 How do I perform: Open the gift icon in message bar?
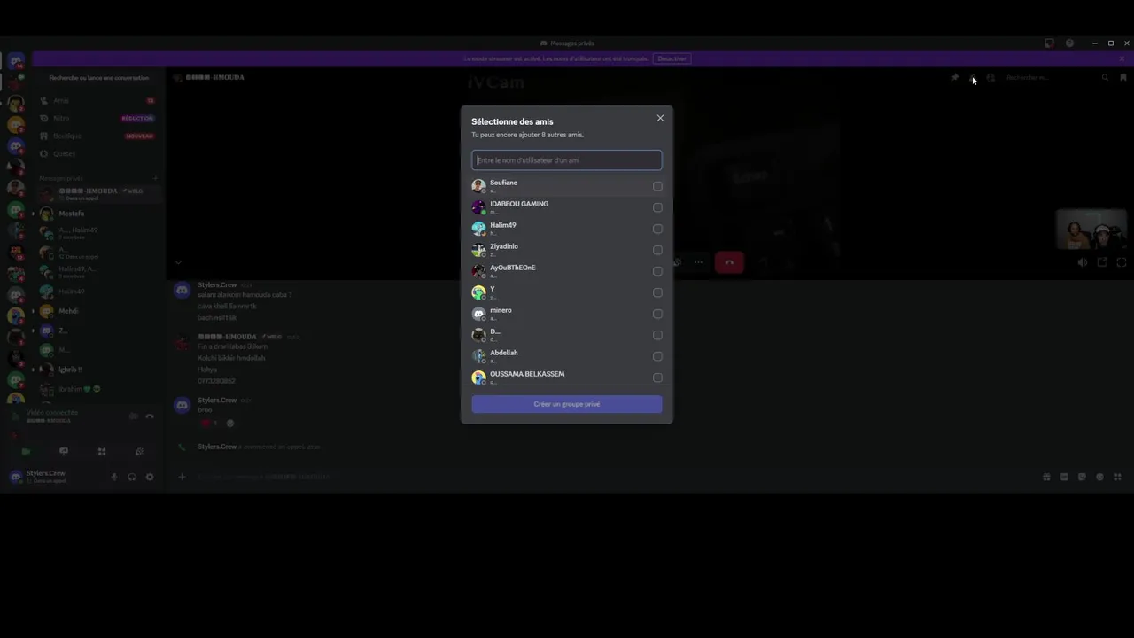click(x=1046, y=477)
